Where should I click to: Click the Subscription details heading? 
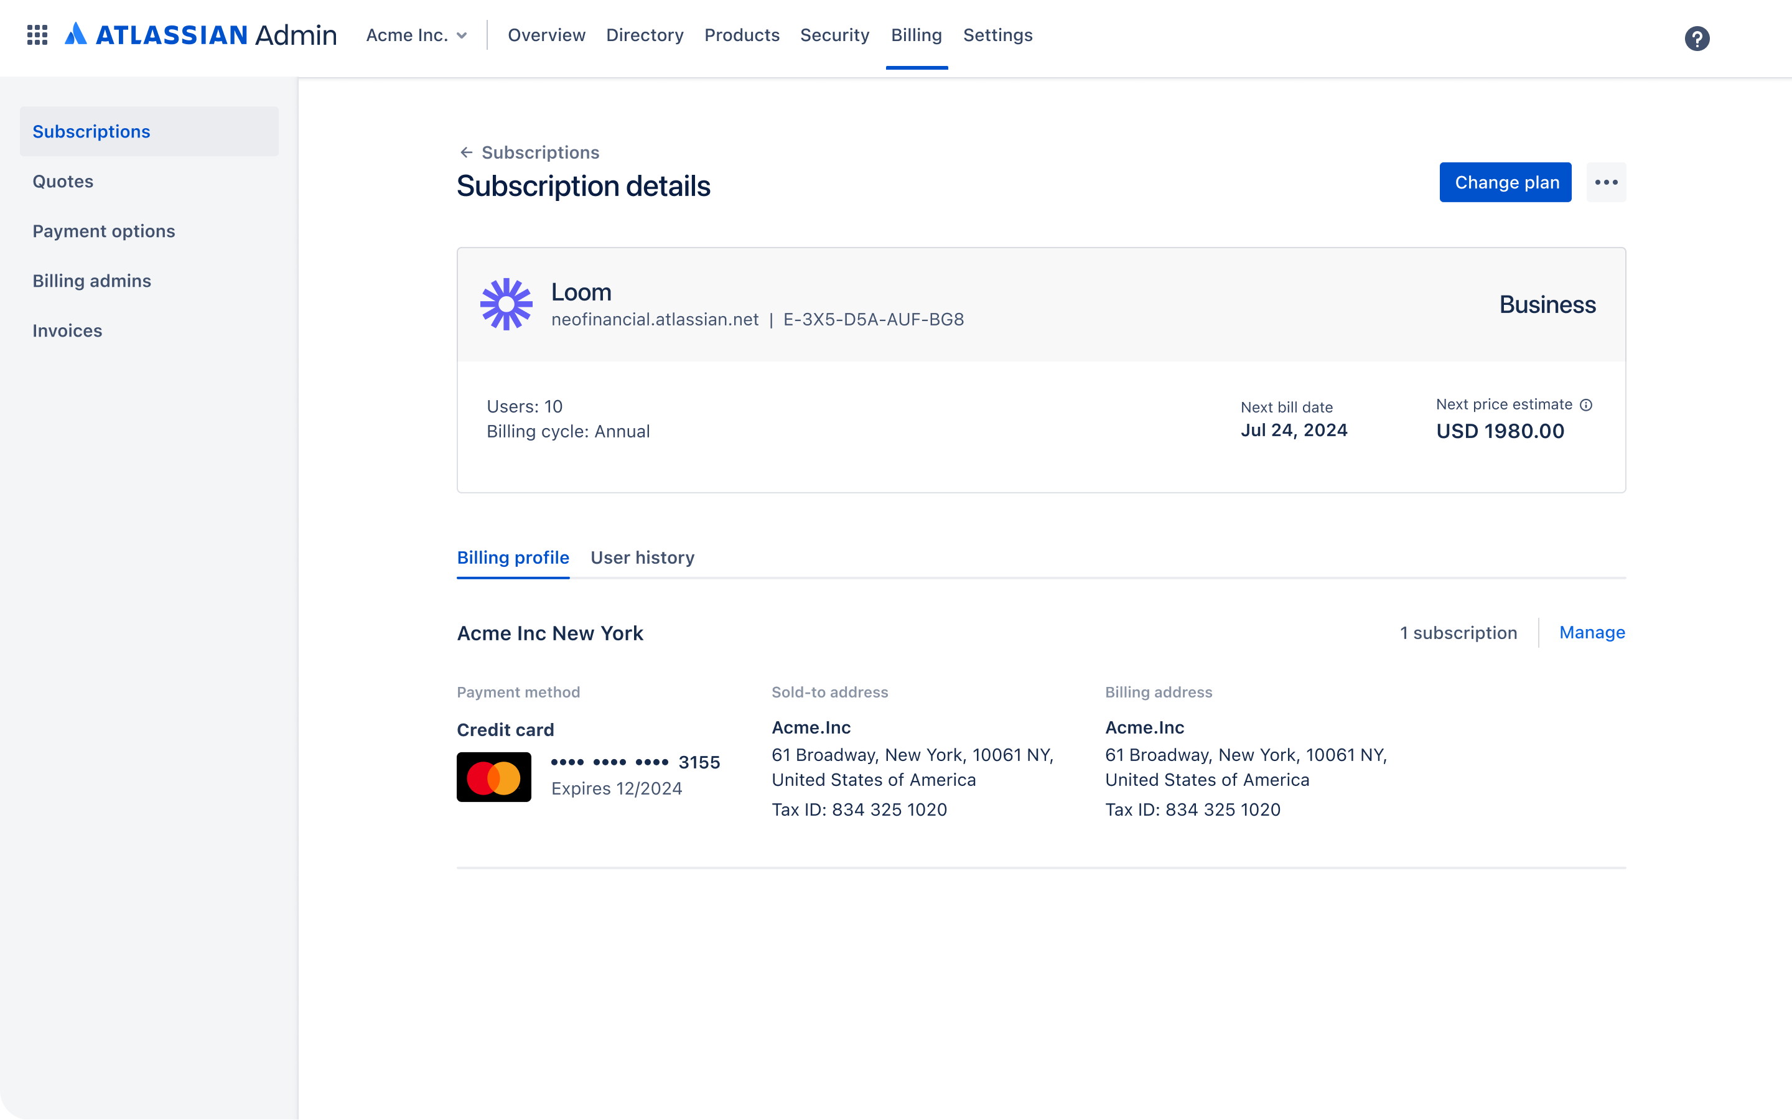pyautogui.click(x=583, y=186)
